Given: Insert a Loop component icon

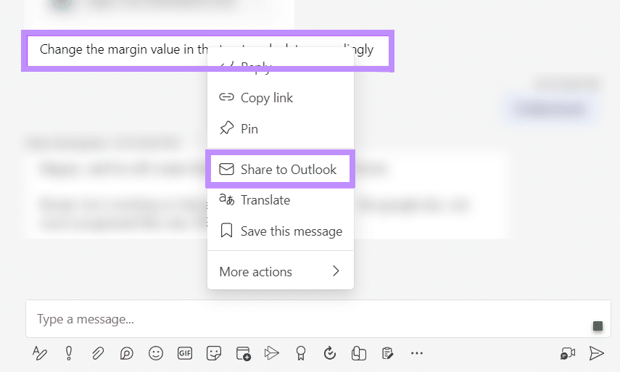Looking at the screenshot, I should [x=126, y=353].
